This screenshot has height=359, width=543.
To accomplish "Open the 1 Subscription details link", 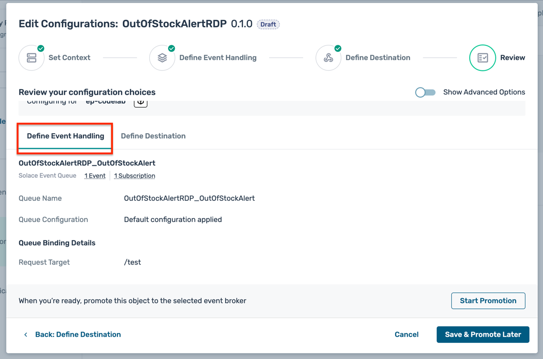I will coord(135,175).
